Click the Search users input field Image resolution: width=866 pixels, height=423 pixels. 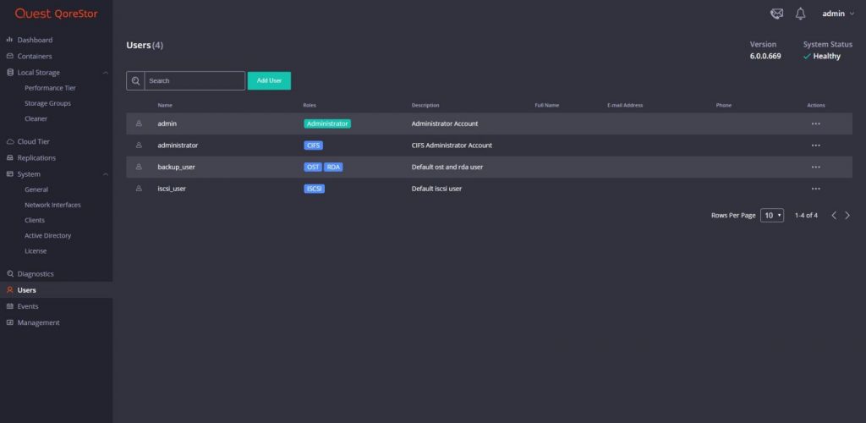click(195, 80)
